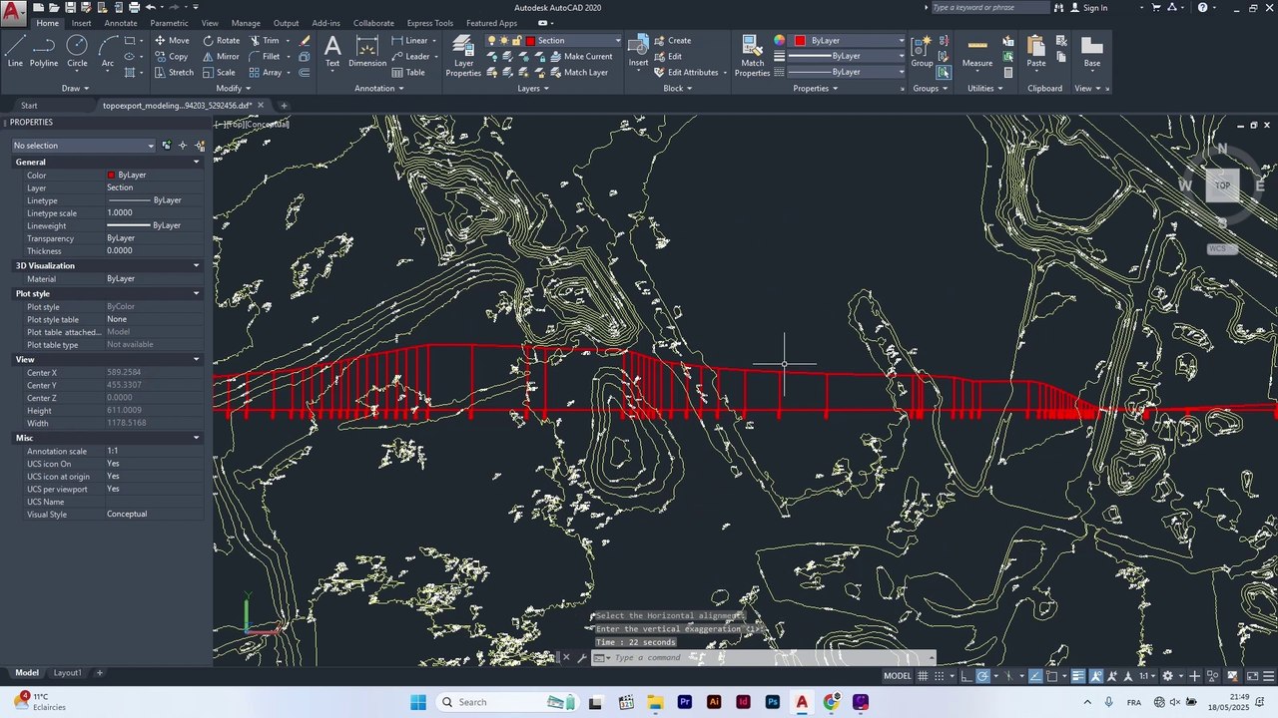
Task: Activate the Scale command
Action: pyautogui.click(x=219, y=73)
